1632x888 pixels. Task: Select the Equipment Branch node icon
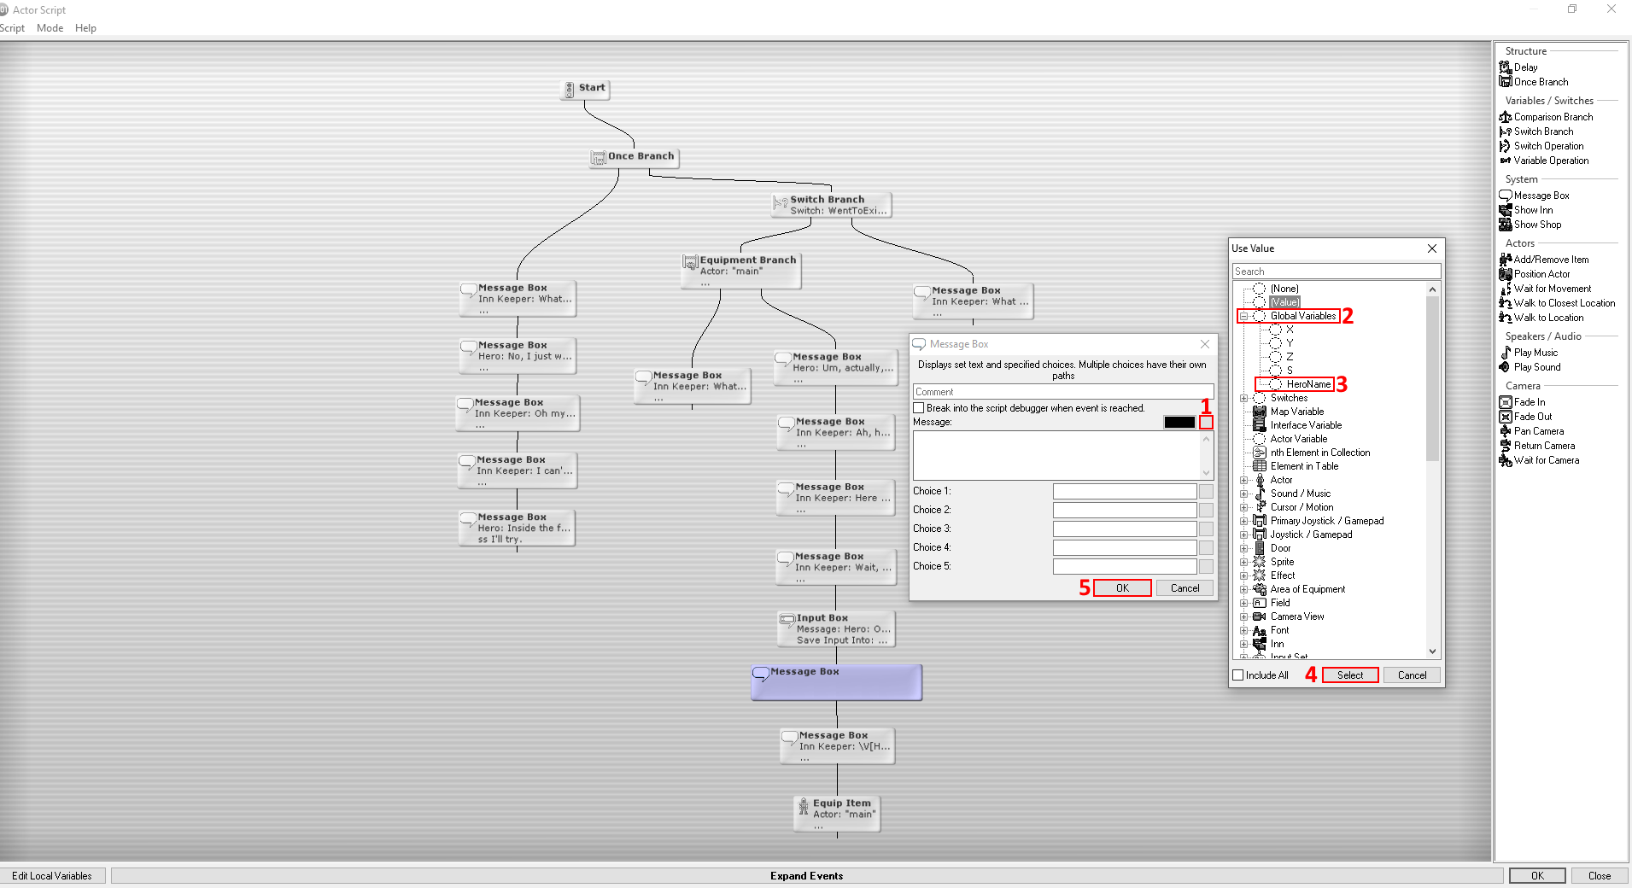[690, 262]
